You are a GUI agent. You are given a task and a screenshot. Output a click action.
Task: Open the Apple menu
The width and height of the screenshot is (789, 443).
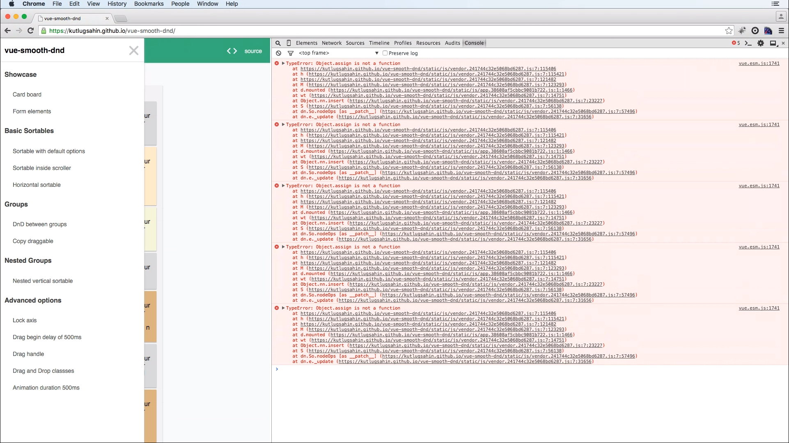(11, 4)
